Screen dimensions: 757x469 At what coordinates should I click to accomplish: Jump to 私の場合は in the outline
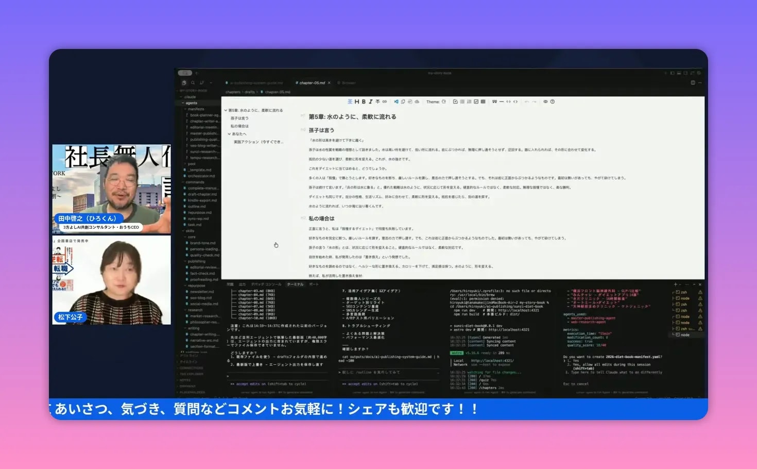(239, 126)
